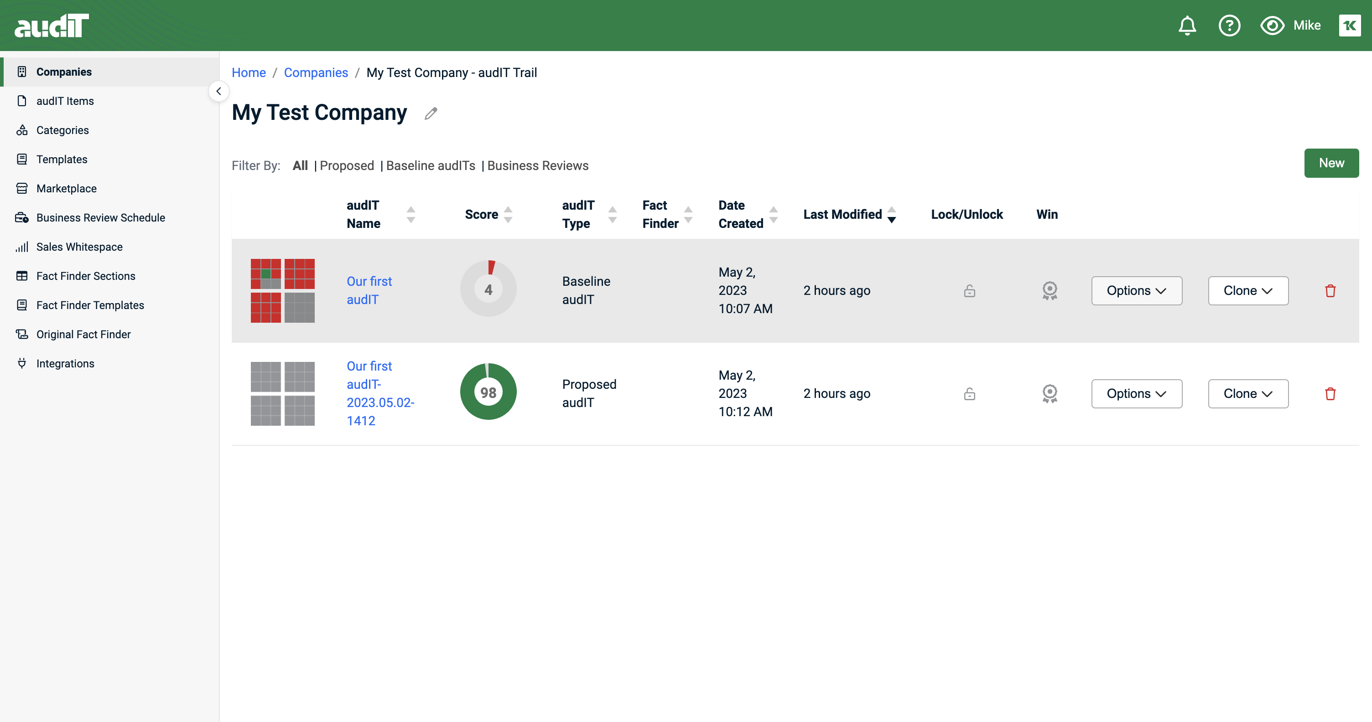The height and width of the screenshot is (722, 1372).
Task: Open the red grid thumbnail for Baseline audIT
Action: click(282, 290)
